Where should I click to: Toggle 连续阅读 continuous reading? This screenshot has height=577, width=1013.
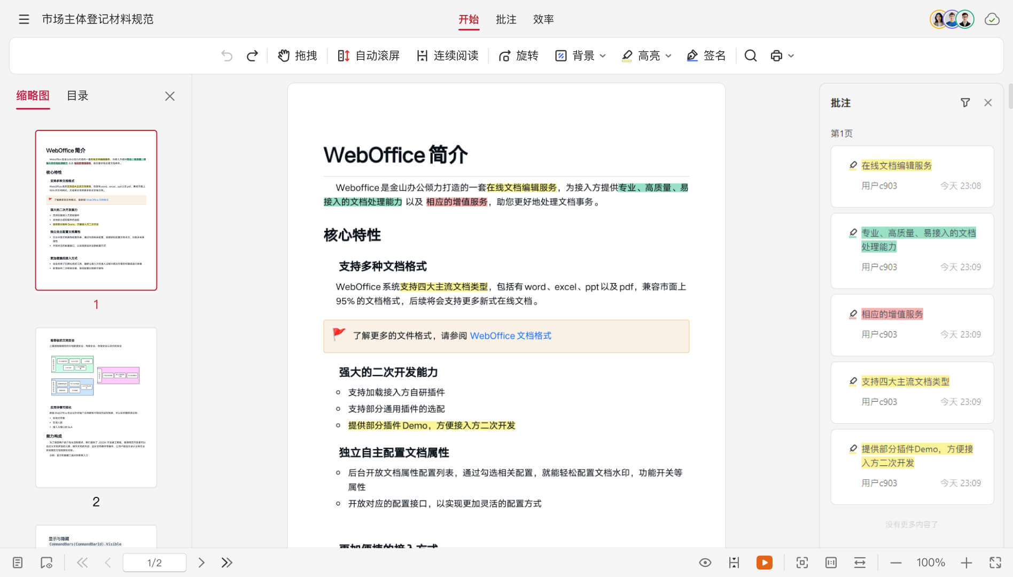[448, 56]
